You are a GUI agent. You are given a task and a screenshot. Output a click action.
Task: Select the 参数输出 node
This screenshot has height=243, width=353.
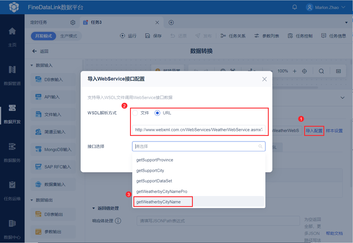pyautogui.click(x=53, y=232)
